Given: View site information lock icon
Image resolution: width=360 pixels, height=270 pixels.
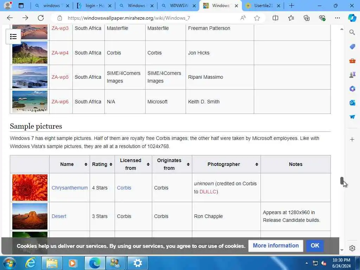Looking at the screenshot, I should click(x=60, y=18).
